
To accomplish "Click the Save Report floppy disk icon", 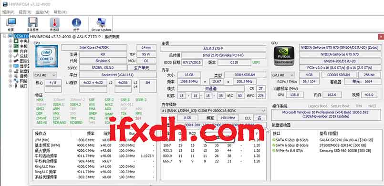I will 32,22.
